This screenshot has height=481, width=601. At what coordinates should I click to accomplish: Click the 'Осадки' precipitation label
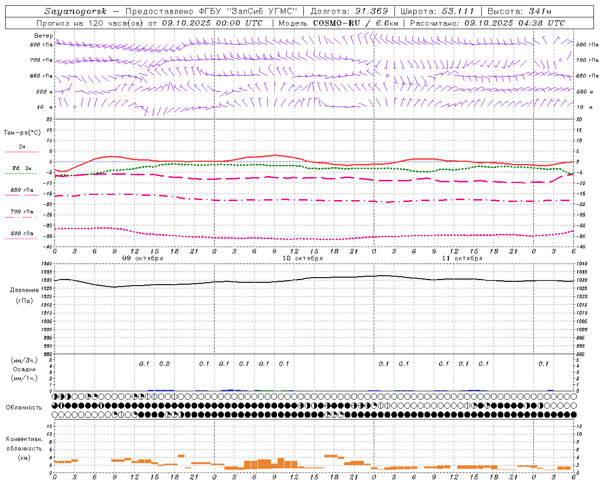[x=24, y=369]
